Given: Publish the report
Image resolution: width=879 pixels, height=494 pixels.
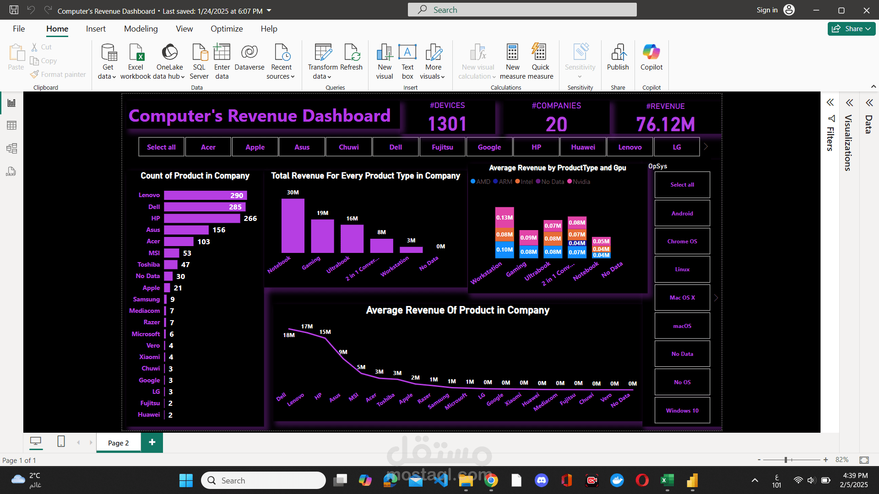Looking at the screenshot, I should 618,58.
